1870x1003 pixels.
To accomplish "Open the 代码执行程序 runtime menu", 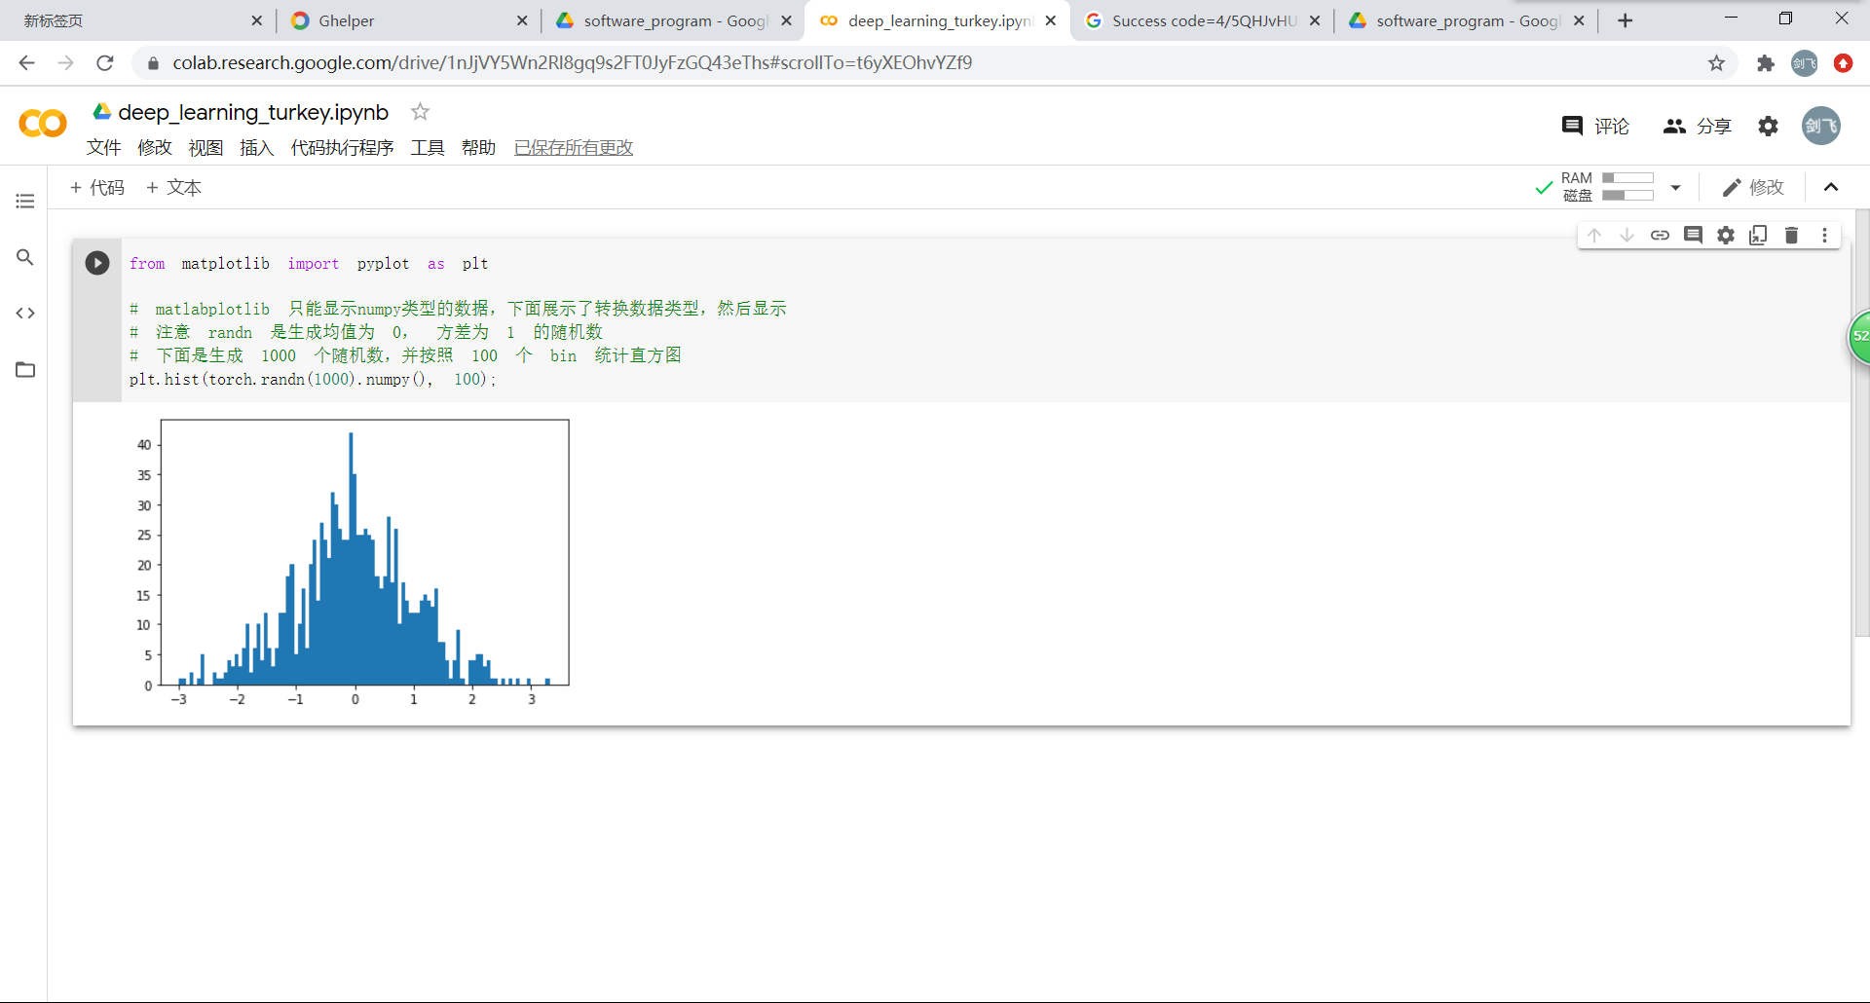I will [x=342, y=147].
